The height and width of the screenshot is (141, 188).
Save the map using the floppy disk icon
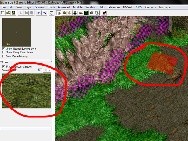point(14,13)
